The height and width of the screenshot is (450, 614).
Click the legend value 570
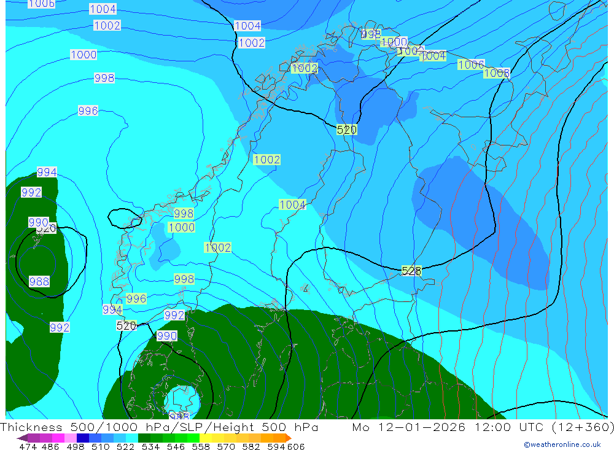225,447
